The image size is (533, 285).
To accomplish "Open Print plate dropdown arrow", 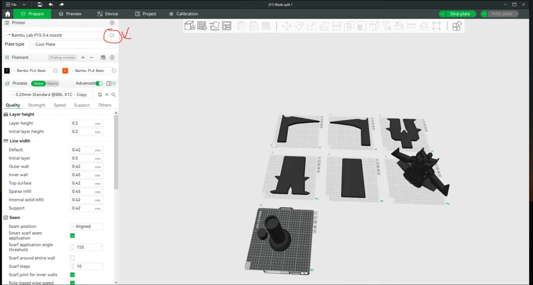I will pos(484,14).
